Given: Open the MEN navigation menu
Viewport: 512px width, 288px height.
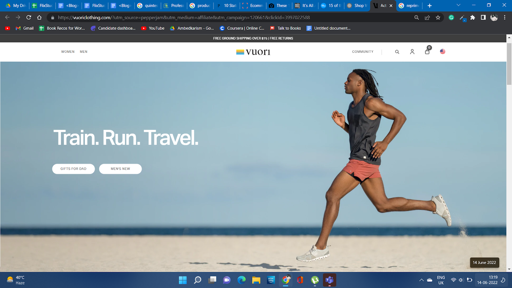Looking at the screenshot, I should point(84,52).
